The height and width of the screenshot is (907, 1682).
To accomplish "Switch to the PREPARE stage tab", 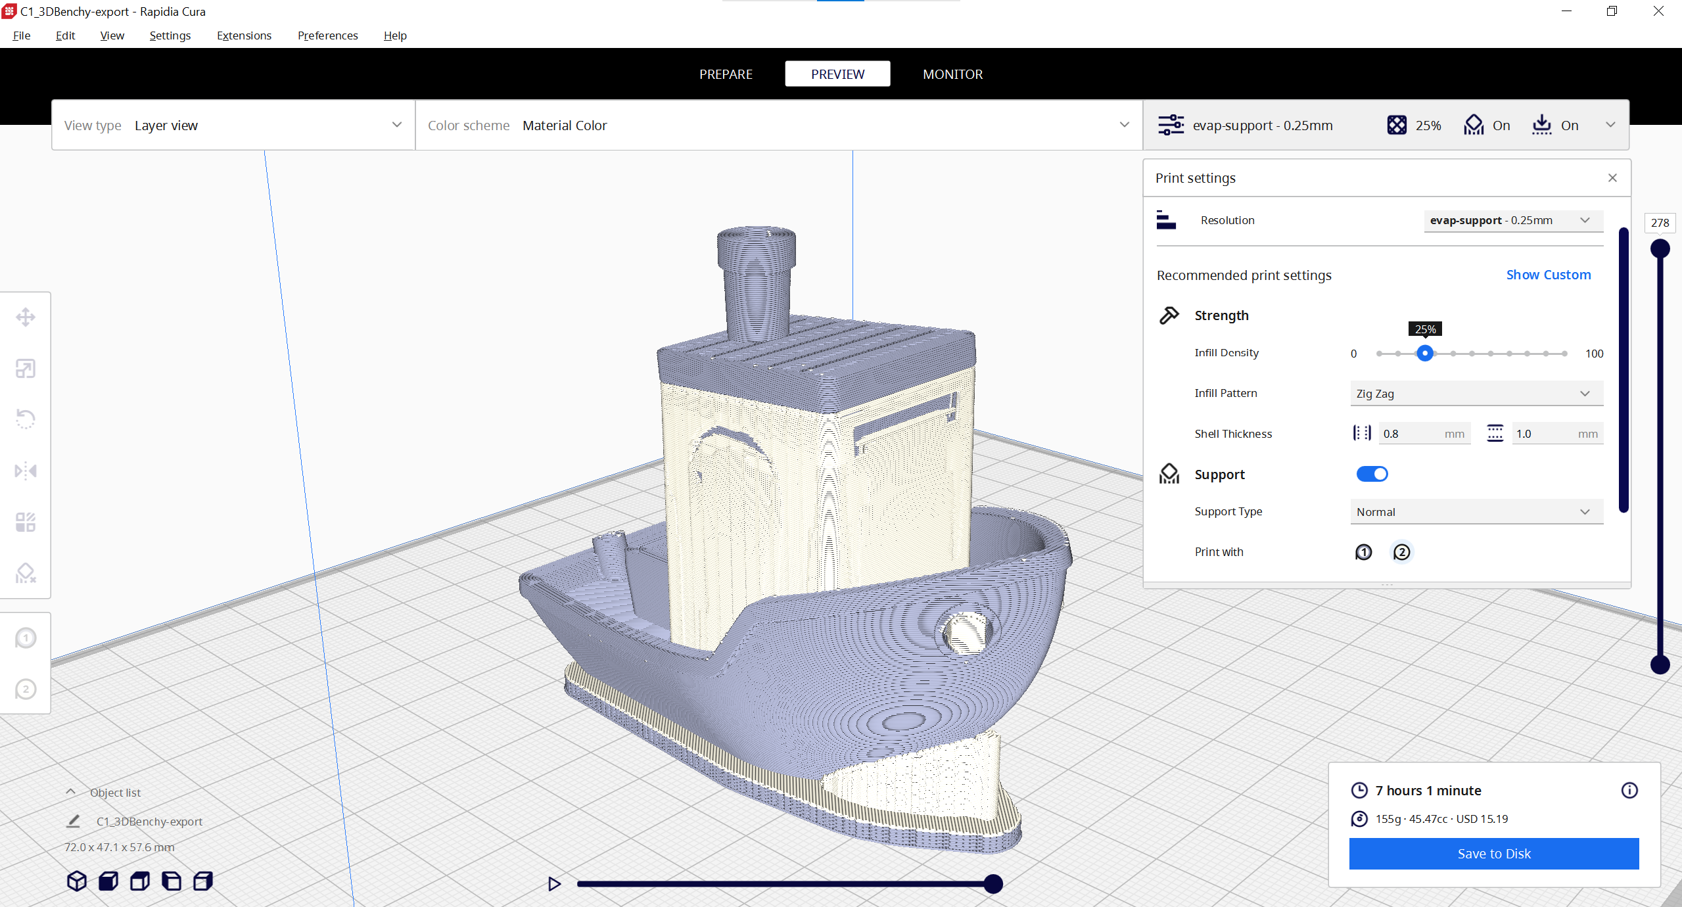I will (x=726, y=74).
